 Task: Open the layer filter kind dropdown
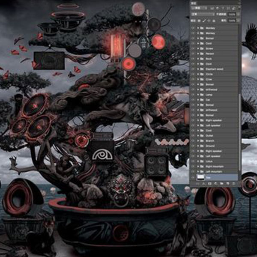tap(199, 8)
